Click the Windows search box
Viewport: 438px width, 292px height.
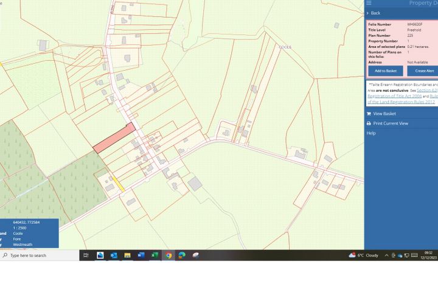[x=40, y=255]
